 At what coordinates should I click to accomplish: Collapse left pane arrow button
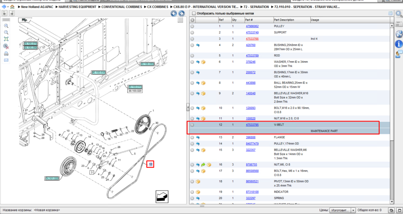pyautogui.click(x=4, y=13)
